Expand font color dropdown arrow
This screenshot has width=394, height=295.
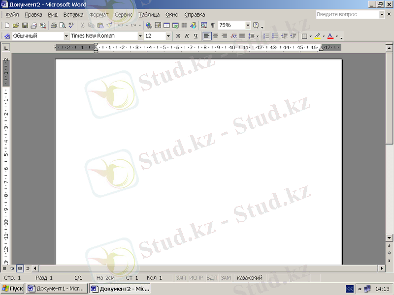[337, 36]
